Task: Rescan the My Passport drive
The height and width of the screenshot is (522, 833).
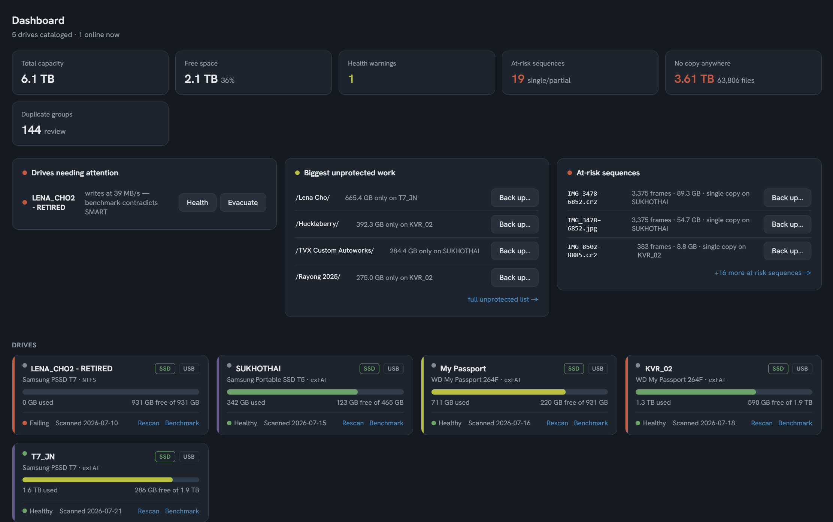Action: point(557,423)
